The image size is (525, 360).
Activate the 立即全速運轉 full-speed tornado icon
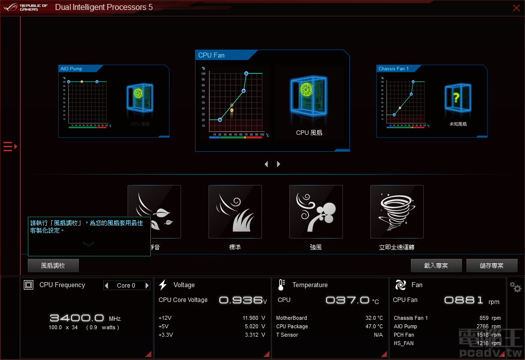click(396, 211)
